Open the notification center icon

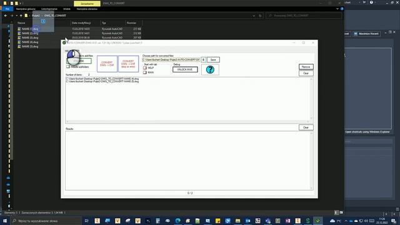tap(393, 221)
